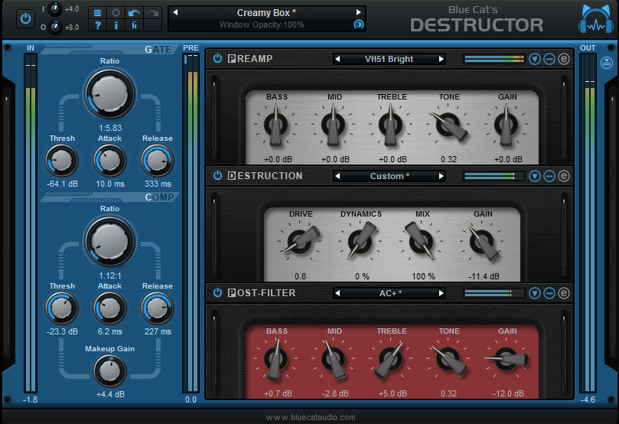The image size is (619, 424).
Task: Click the Blue Cat headphones logo
Action: click(596, 19)
